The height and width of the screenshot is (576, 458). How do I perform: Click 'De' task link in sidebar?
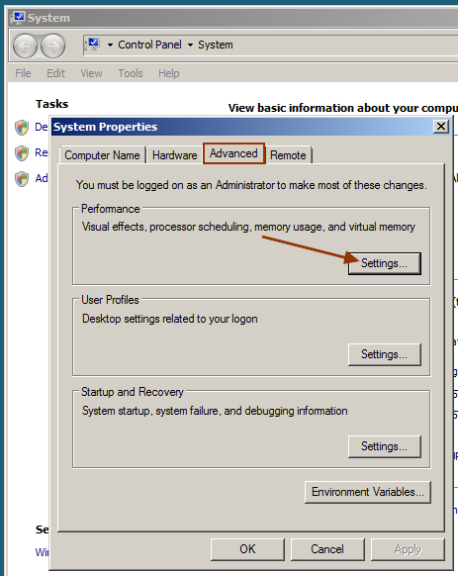coord(42,127)
